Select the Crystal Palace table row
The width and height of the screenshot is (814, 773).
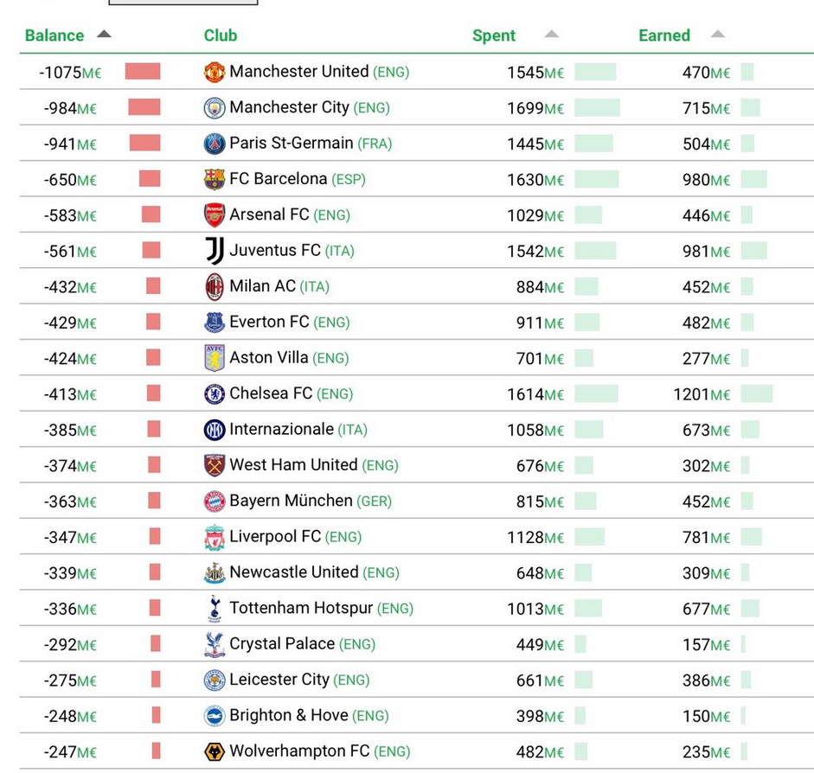(407, 644)
